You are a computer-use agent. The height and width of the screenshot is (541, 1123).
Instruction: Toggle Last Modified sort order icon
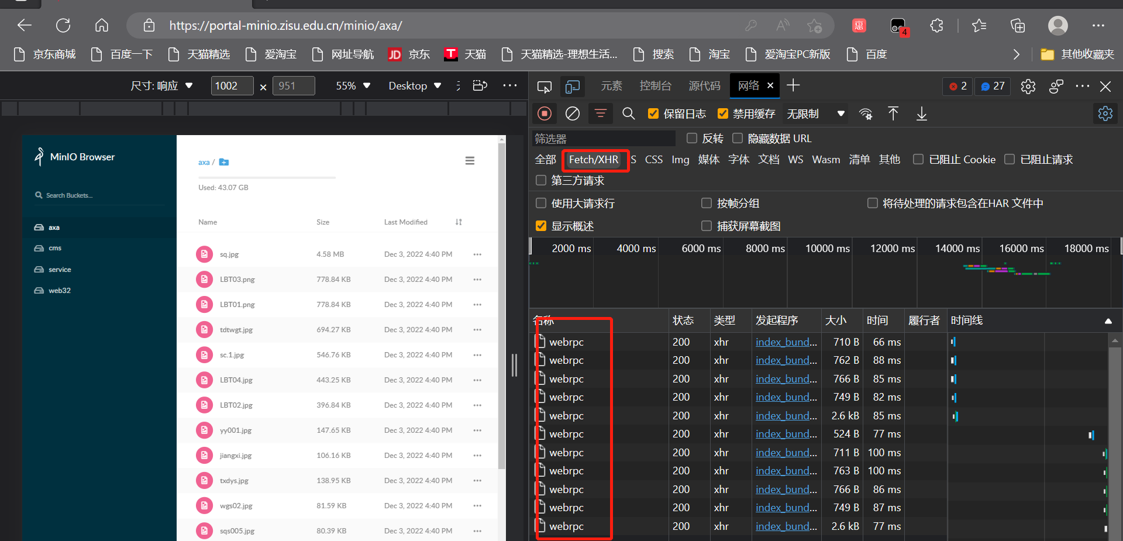459,222
